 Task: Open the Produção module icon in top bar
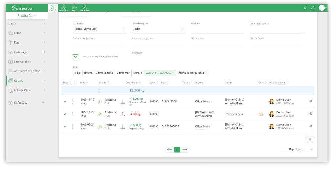(x=53, y=8)
